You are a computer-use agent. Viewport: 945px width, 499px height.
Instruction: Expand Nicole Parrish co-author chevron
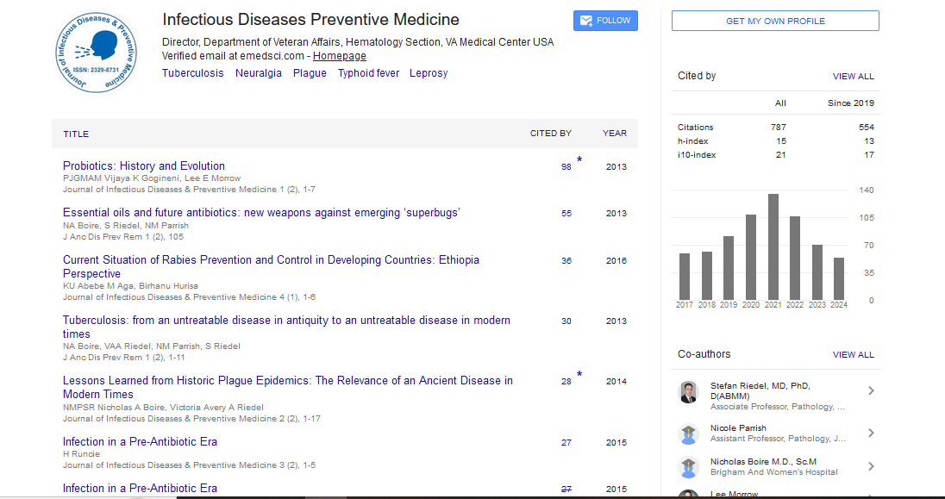pos(871,433)
